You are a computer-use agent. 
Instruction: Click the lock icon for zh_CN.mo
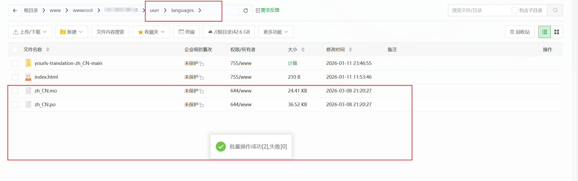click(x=201, y=91)
